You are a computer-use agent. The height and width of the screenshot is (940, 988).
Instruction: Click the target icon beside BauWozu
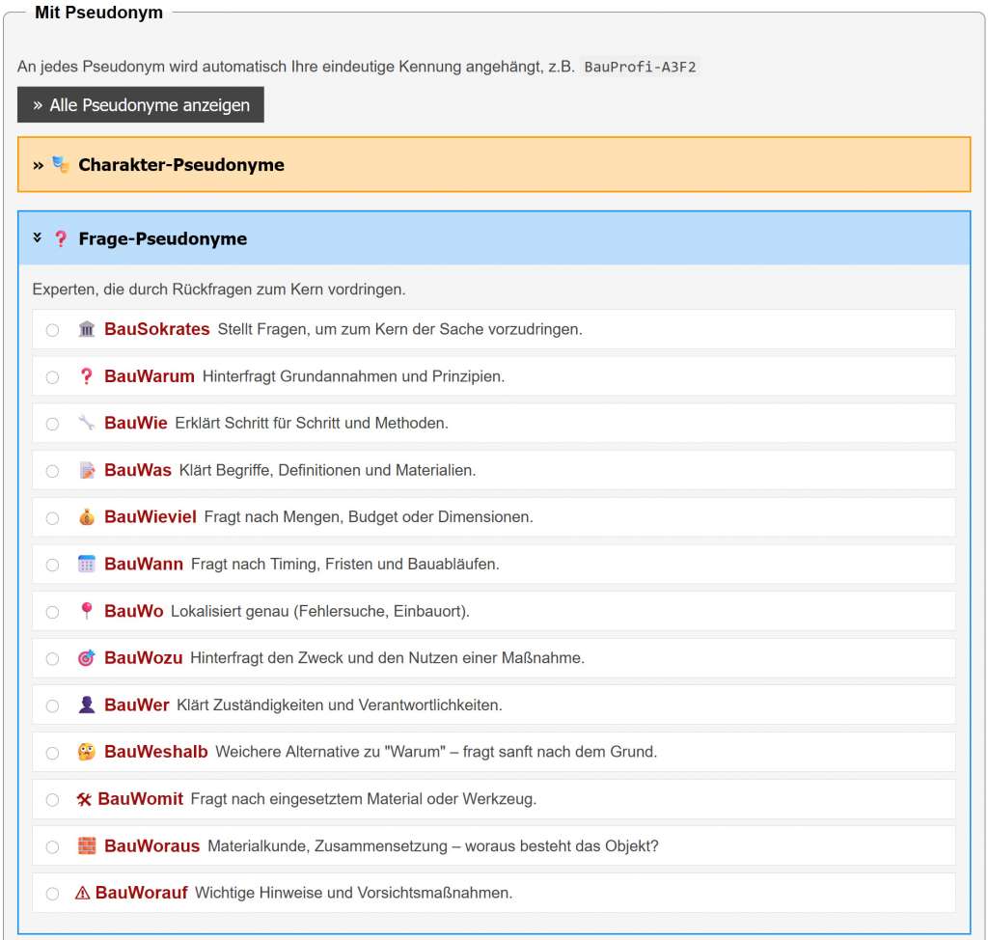click(87, 658)
